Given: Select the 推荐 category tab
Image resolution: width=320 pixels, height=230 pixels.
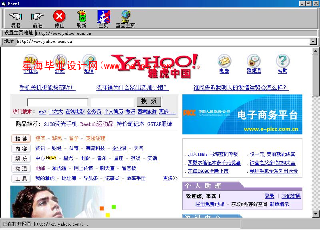Looking at the screenshot, I should point(21,138).
